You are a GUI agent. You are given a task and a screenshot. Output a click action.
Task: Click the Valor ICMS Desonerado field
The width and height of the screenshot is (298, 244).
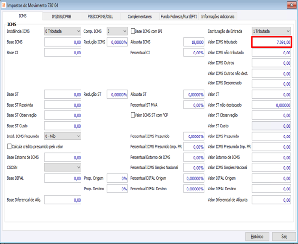click(271, 83)
